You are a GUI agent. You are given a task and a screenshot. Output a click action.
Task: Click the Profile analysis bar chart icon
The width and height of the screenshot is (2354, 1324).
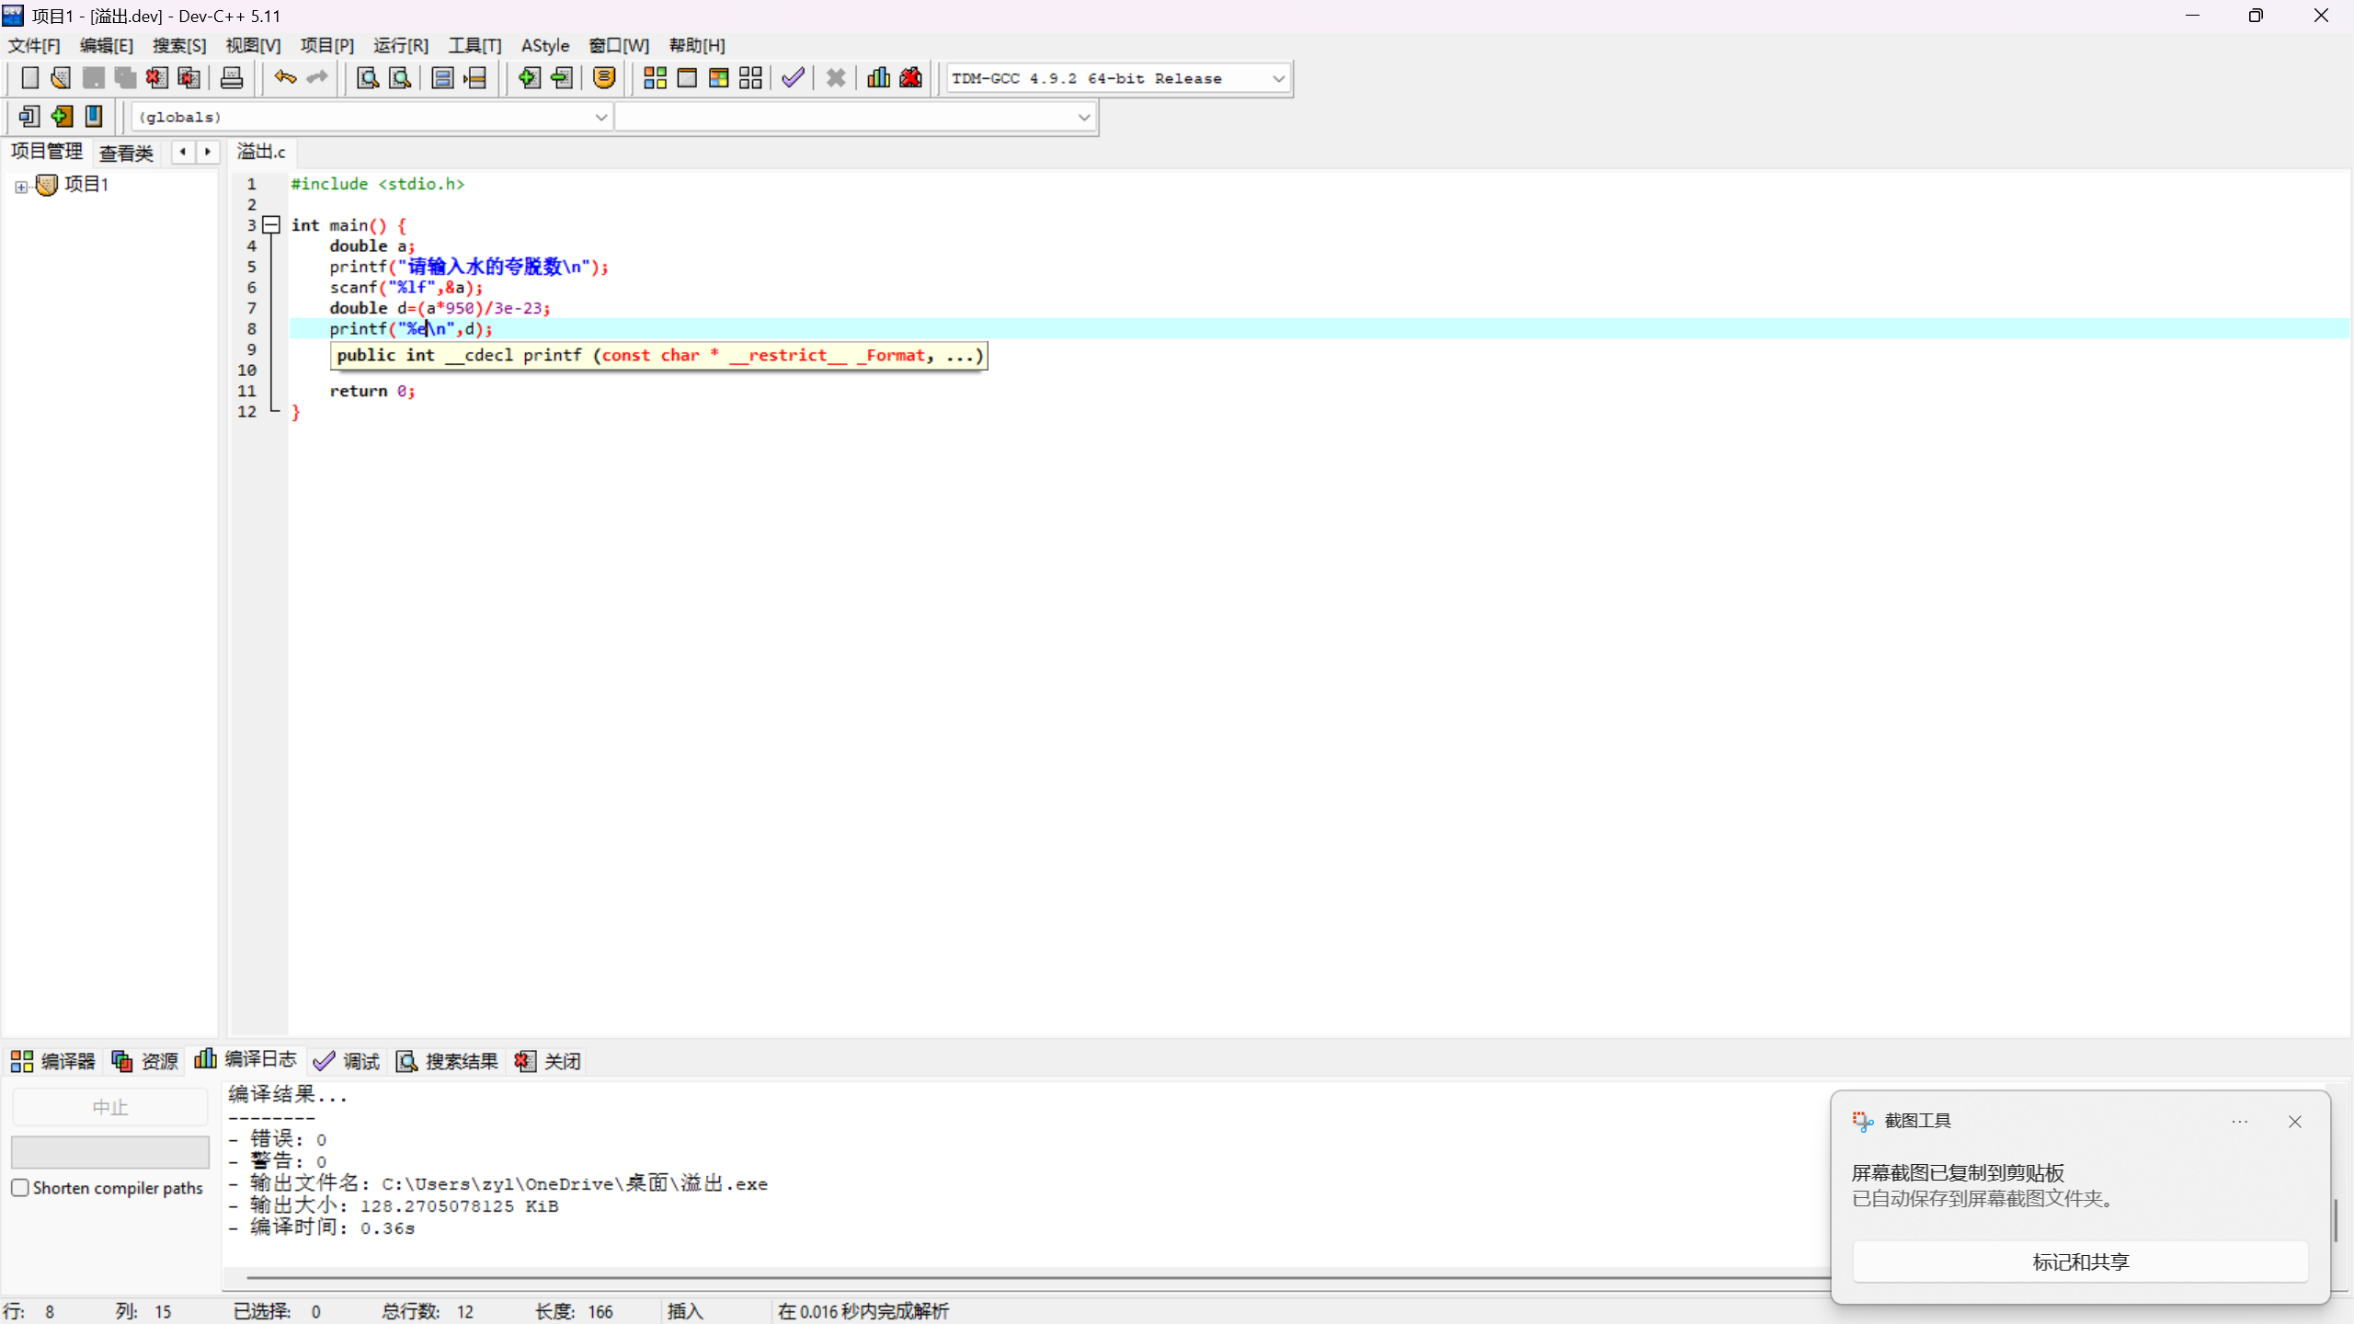[x=878, y=78]
